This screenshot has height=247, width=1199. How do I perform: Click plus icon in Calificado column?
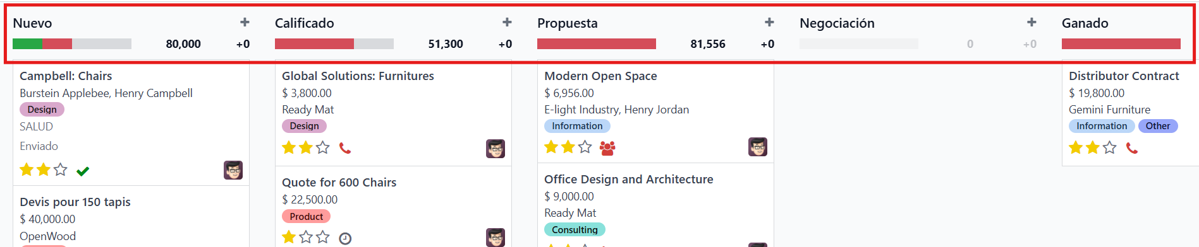(x=507, y=23)
